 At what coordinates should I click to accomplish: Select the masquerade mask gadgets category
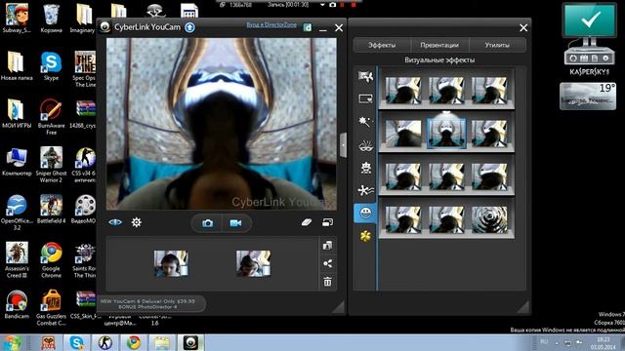click(x=365, y=145)
